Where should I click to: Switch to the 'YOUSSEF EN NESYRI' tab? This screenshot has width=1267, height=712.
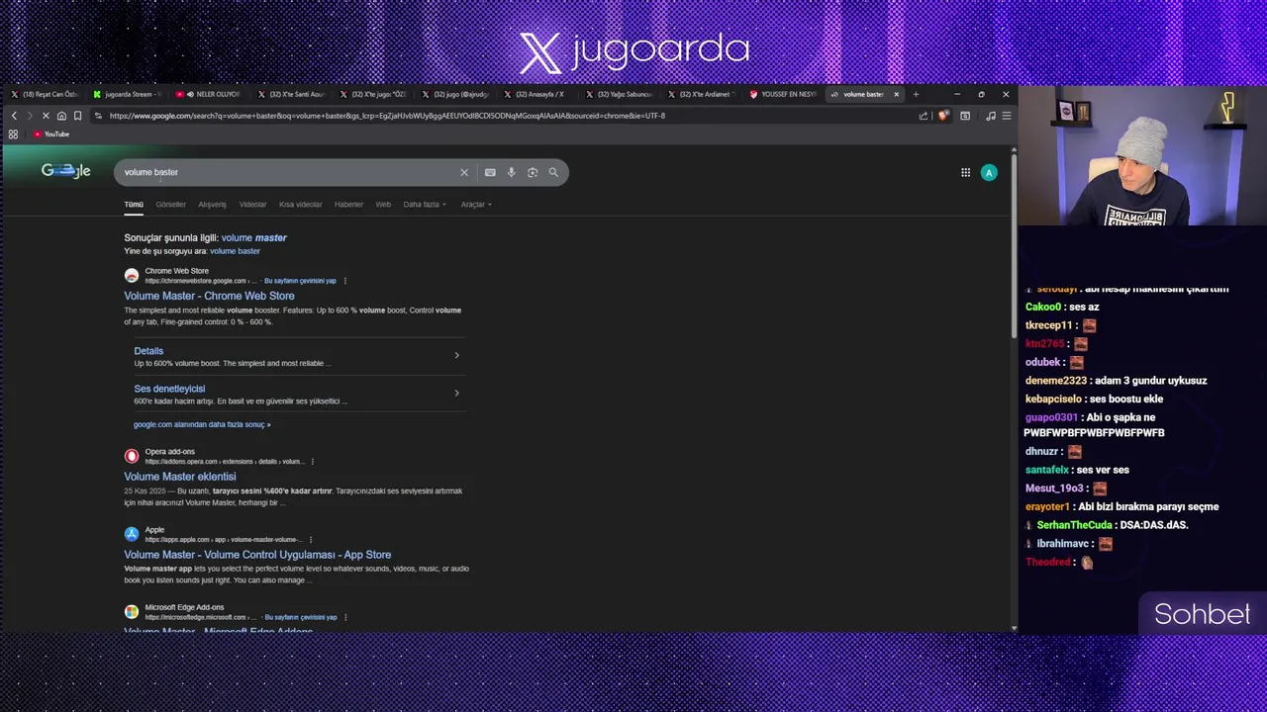[783, 94]
